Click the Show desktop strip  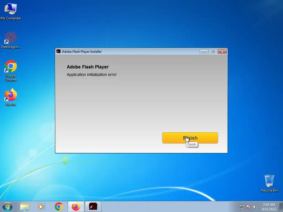click(281, 206)
